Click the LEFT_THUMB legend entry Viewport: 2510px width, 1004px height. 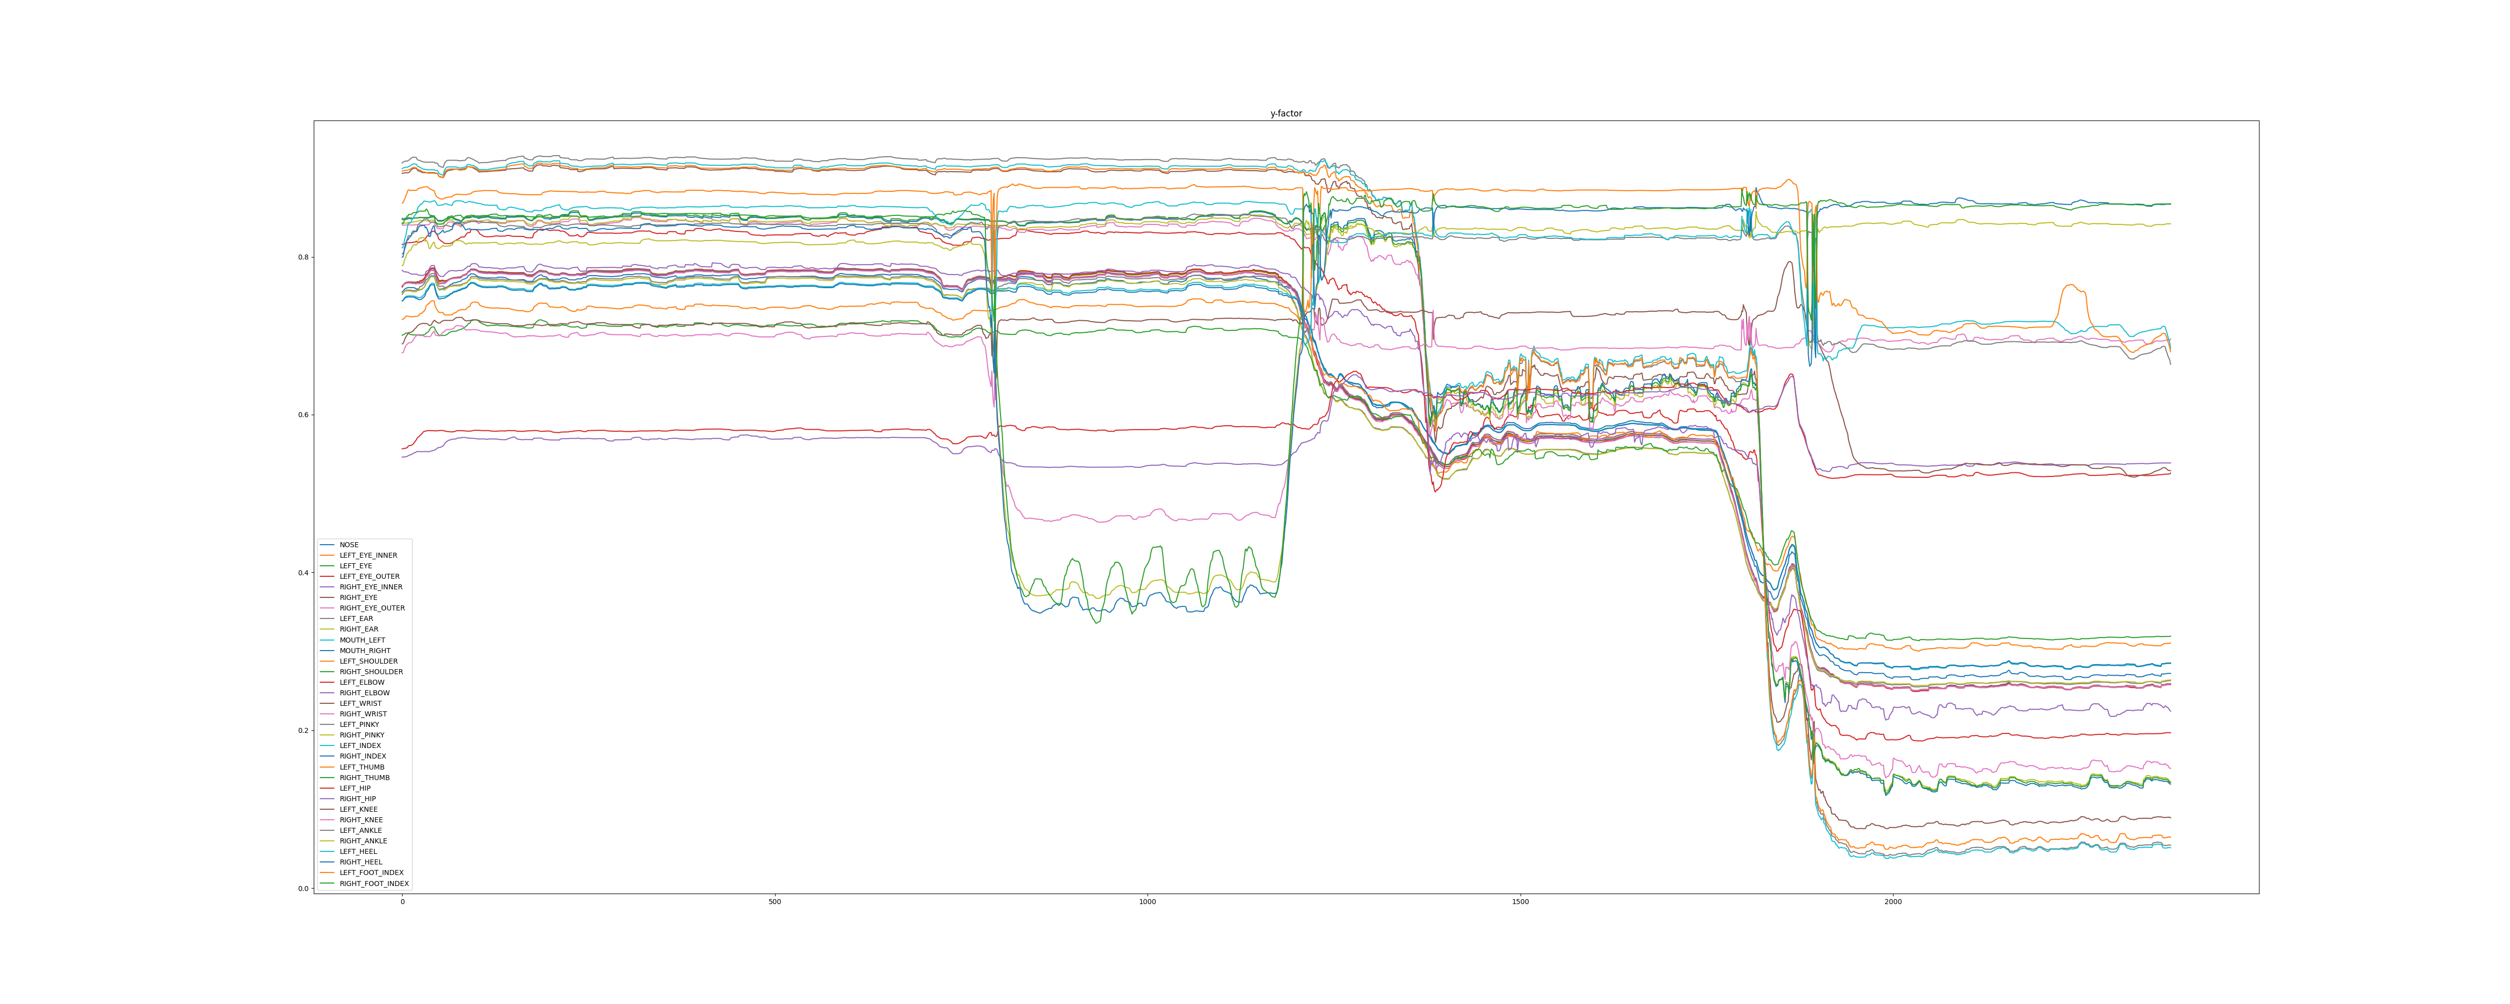[x=361, y=767]
